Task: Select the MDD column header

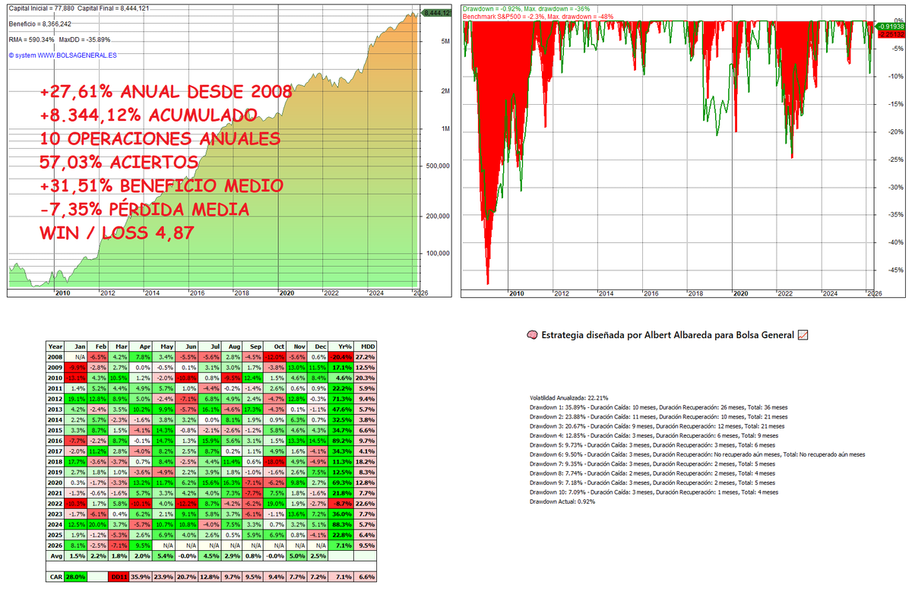Action: tap(365, 346)
